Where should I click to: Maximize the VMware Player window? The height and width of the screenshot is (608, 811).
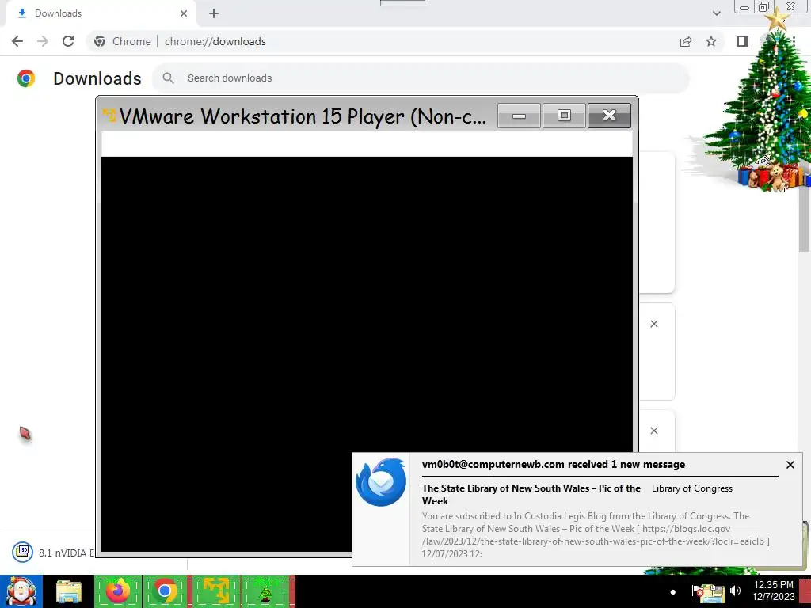pyautogui.click(x=564, y=116)
